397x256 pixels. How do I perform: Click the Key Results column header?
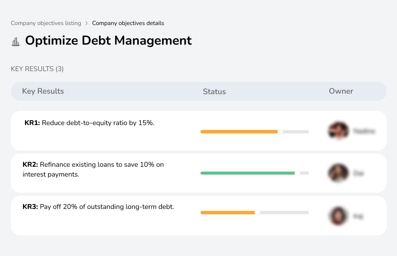[x=43, y=91]
